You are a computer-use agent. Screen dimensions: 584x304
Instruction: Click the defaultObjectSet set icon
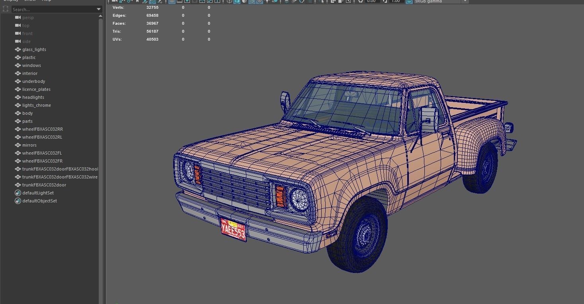(18, 201)
